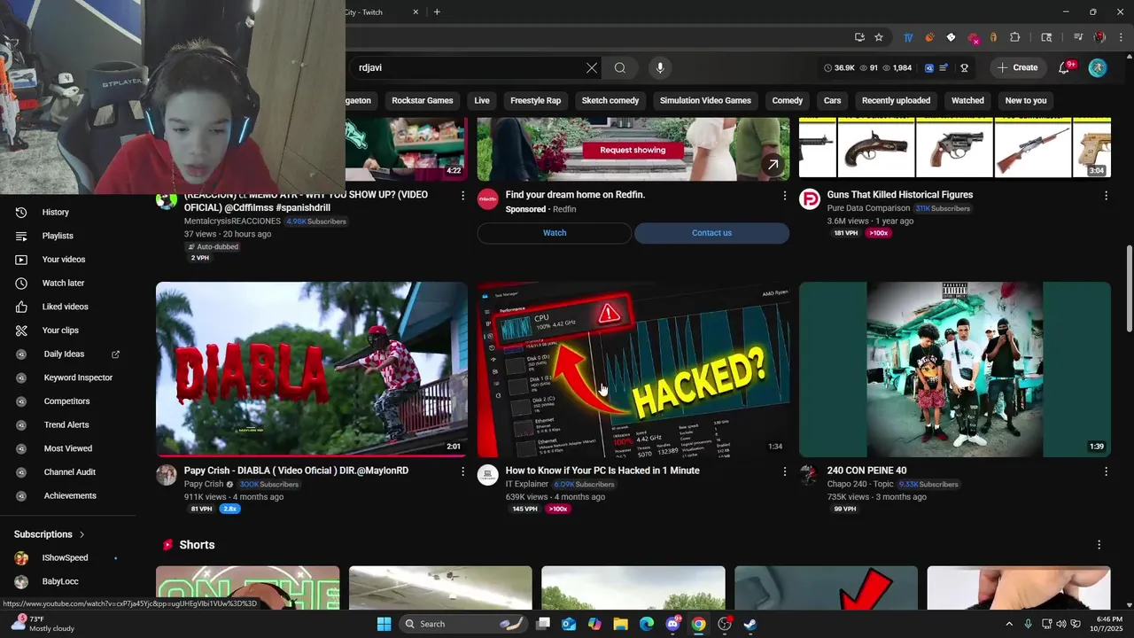Start voice search with microphone icon
1134x638 pixels.
pos(659,67)
